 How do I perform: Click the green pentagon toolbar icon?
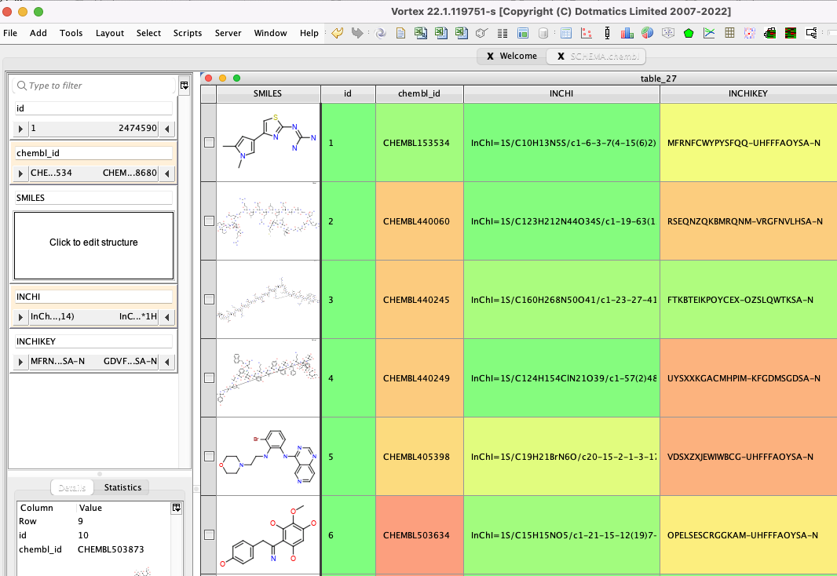(x=689, y=33)
